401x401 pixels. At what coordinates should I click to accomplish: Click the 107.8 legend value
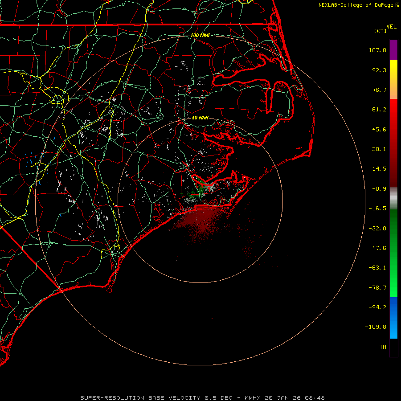(377, 50)
